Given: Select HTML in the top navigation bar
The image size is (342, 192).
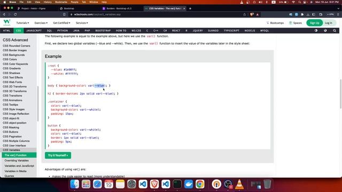Looking at the screenshot, I should tap(6, 30).
